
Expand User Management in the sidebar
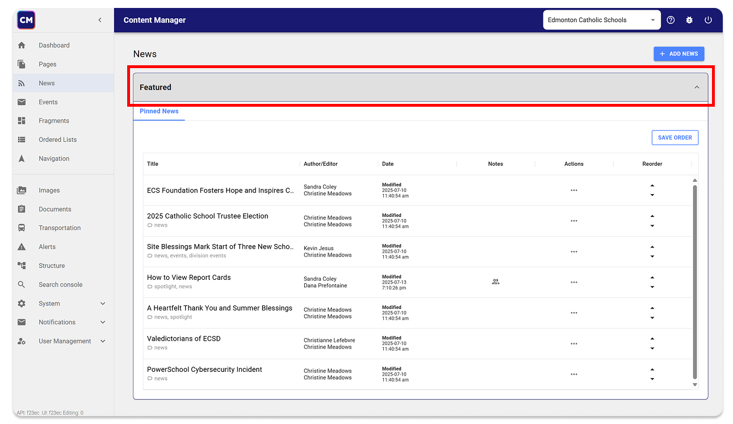pyautogui.click(x=103, y=341)
